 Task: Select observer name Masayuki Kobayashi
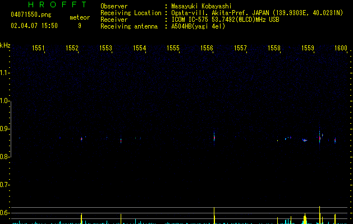[x=201, y=6]
